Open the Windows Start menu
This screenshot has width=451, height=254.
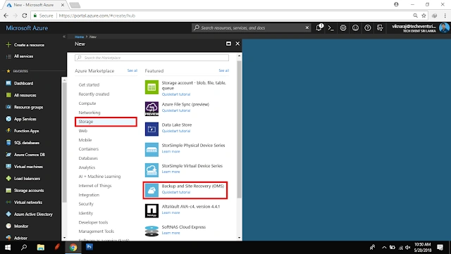point(8,247)
